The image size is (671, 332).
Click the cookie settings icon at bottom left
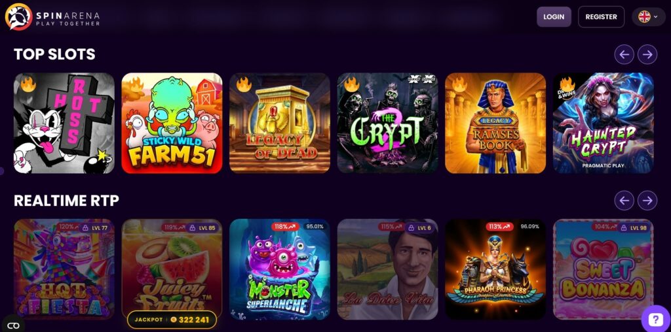point(13,325)
